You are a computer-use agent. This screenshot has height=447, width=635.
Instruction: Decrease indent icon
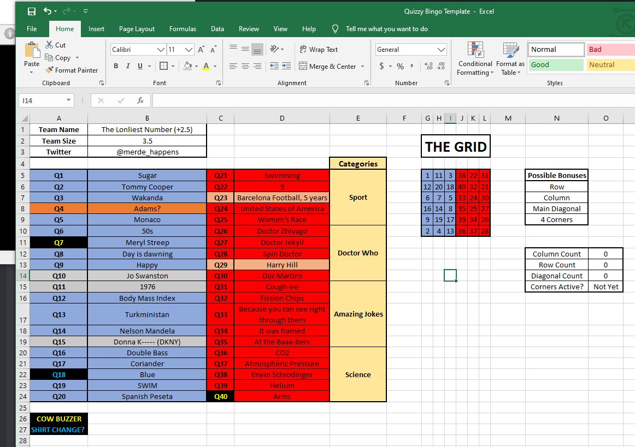pyautogui.click(x=274, y=66)
